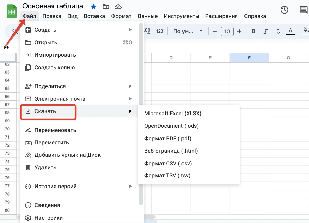Open the Вставка menu

pos(94,16)
